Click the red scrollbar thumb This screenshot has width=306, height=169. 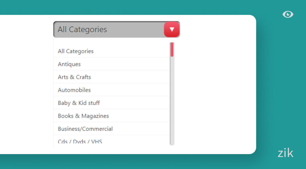172,50
